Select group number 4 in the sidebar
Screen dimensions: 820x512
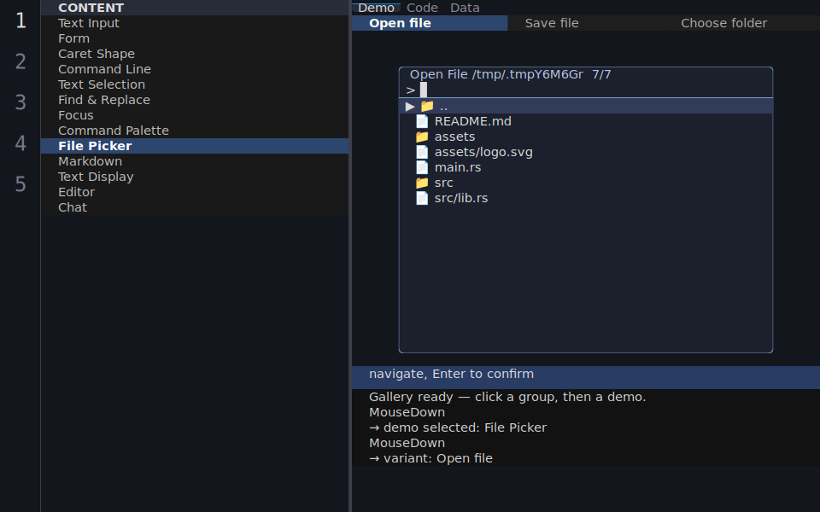[x=20, y=143]
